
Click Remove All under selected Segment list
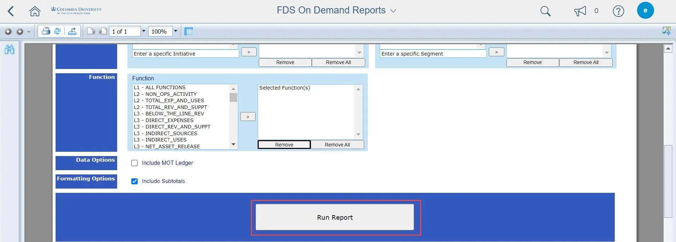[x=586, y=62]
